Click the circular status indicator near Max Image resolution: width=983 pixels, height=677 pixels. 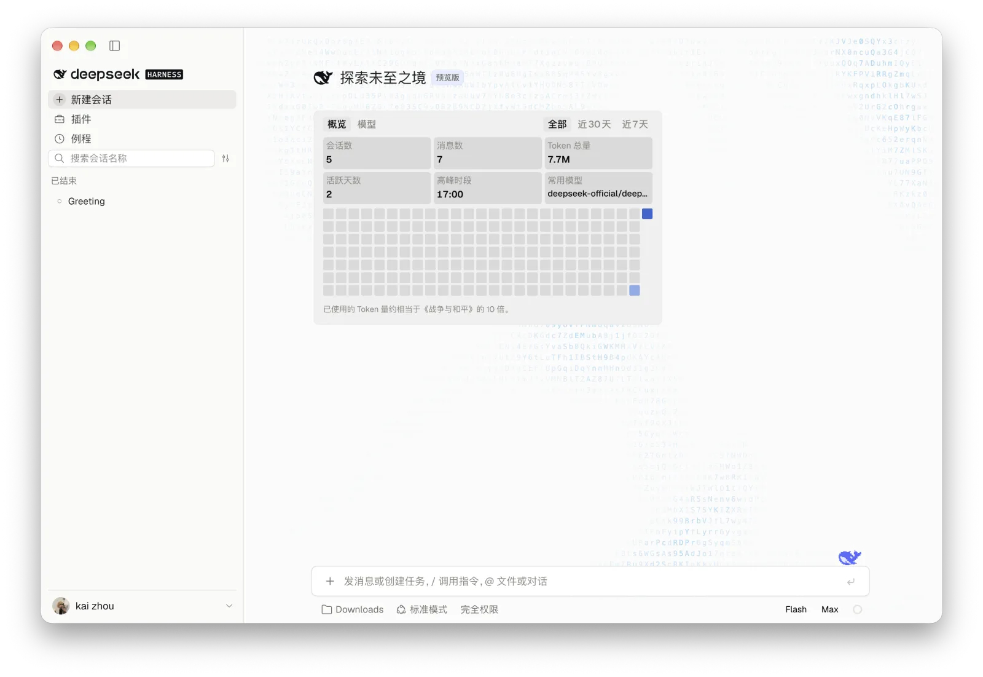(858, 609)
